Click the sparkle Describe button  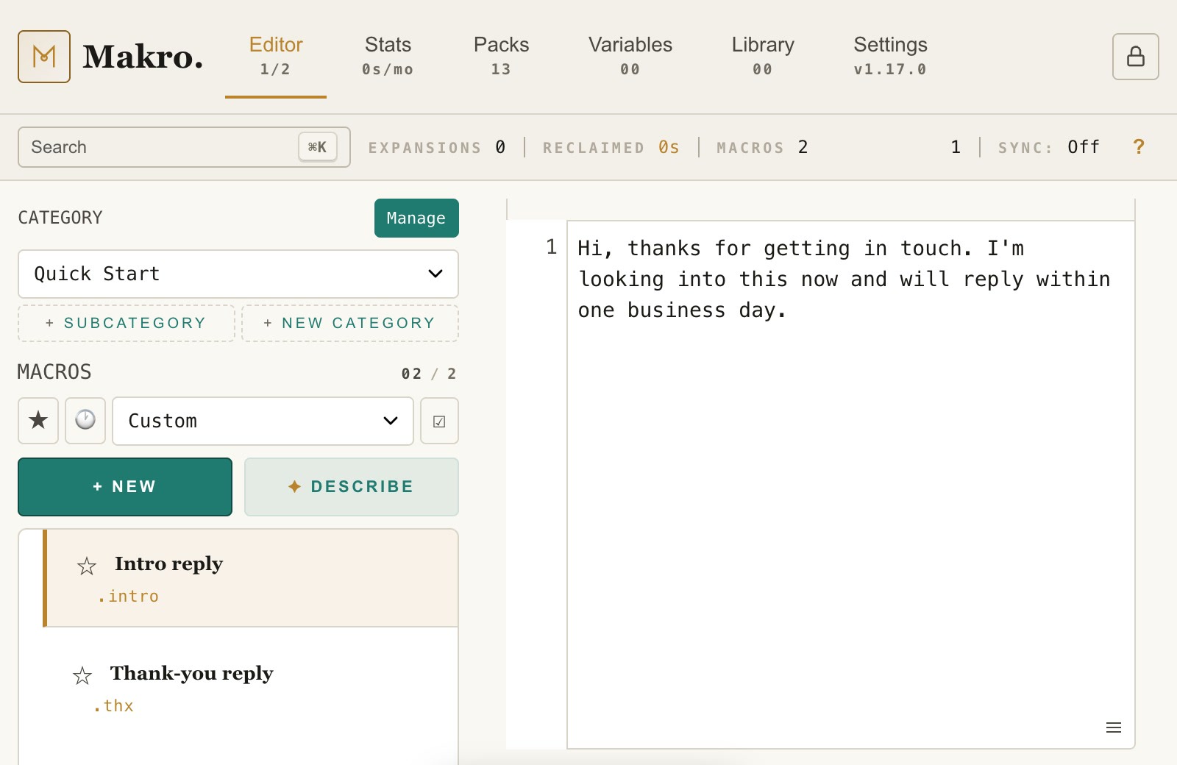point(352,487)
